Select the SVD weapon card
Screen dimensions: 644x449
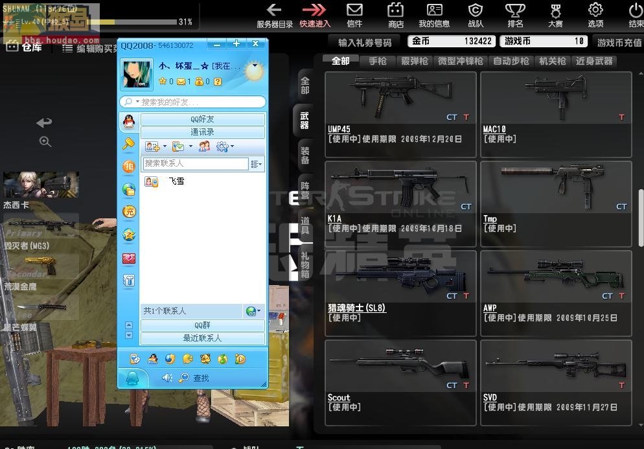click(x=556, y=383)
